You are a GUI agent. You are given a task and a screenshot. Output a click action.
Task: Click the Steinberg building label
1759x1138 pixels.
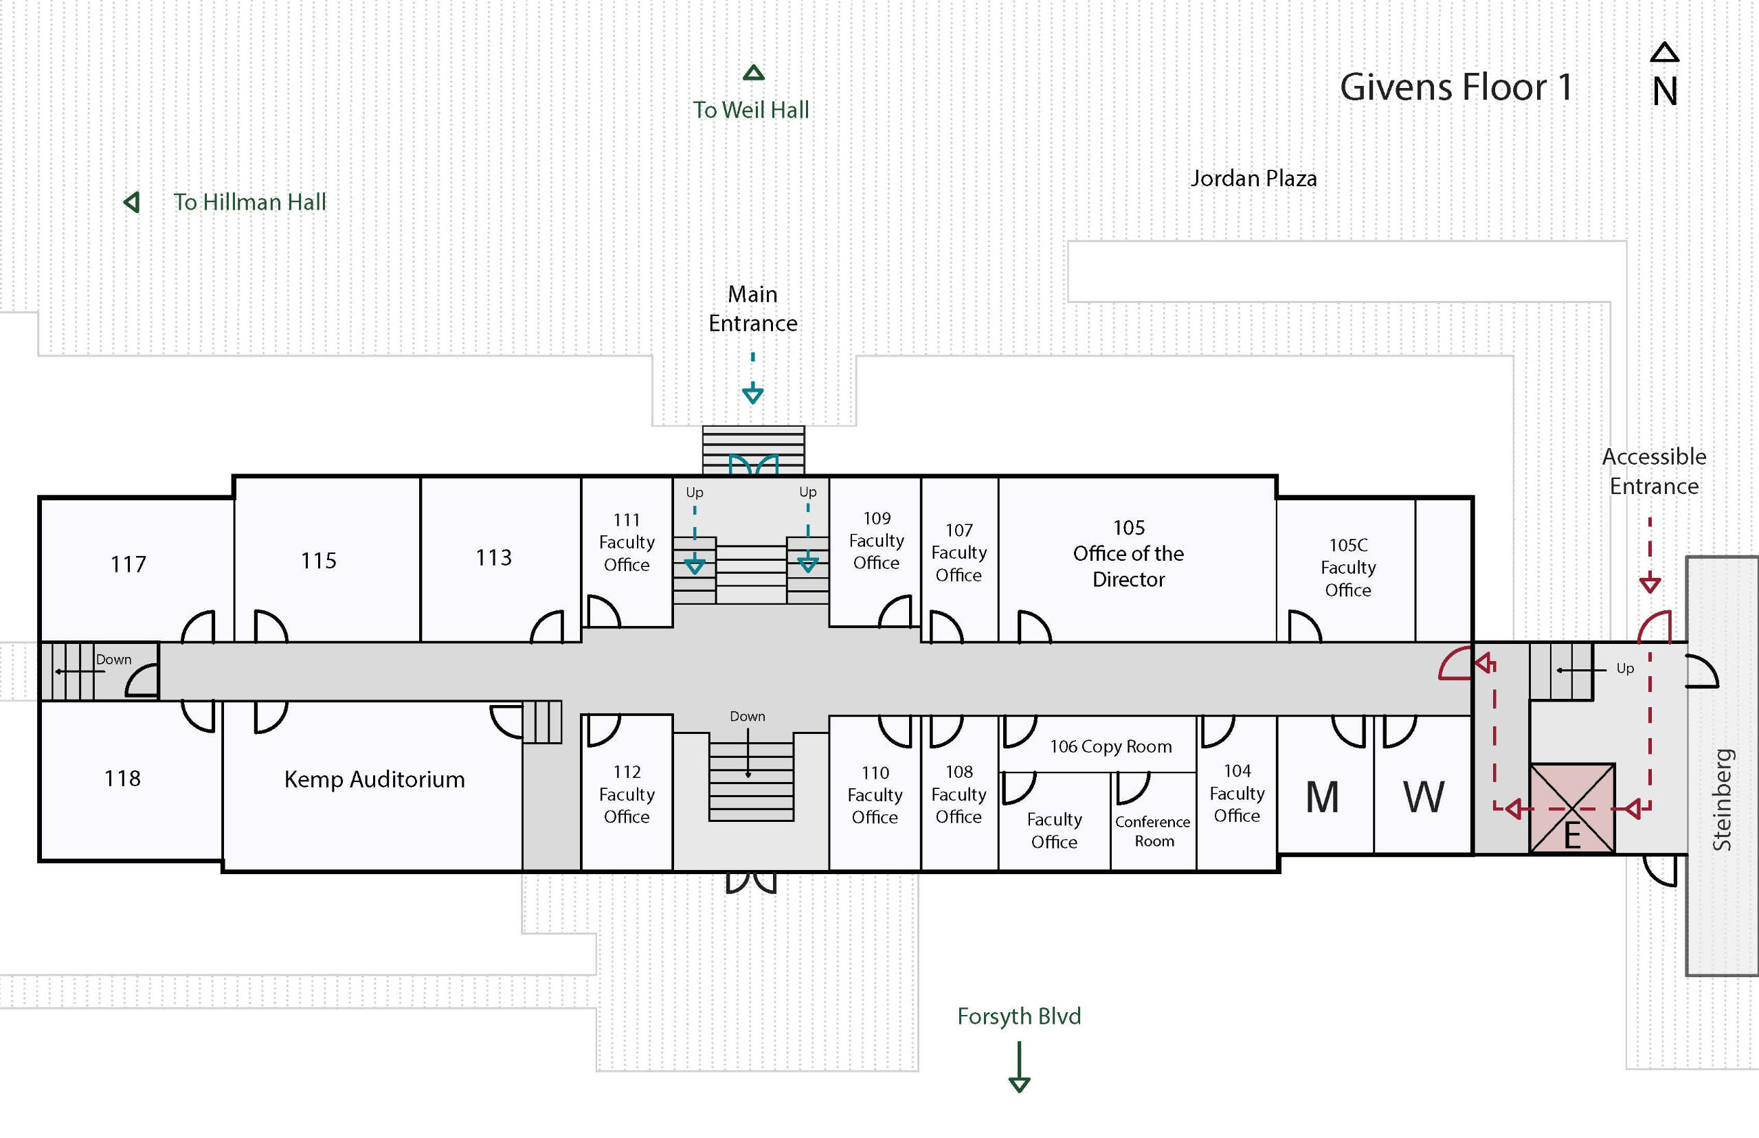point(1721,800)
